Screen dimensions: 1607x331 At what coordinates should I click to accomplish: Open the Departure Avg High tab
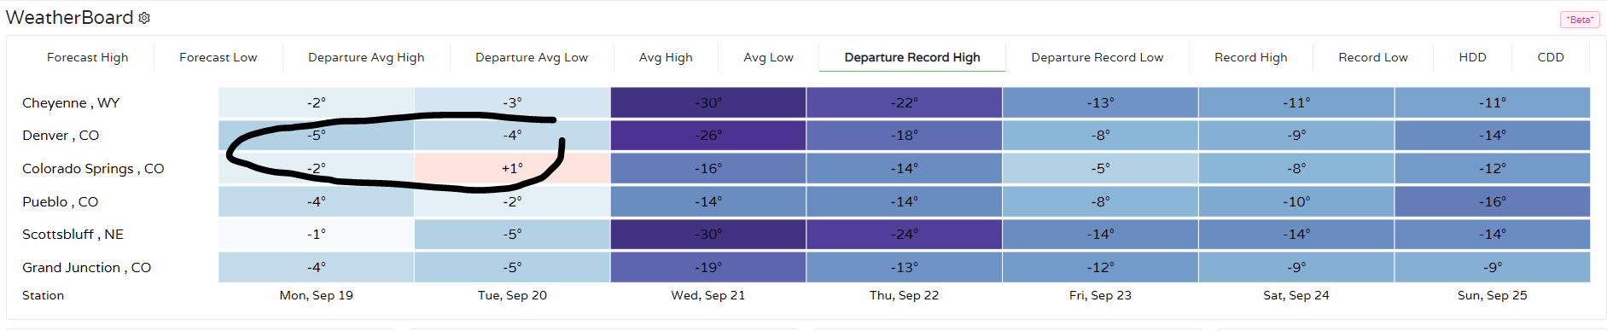pos(366,57)
